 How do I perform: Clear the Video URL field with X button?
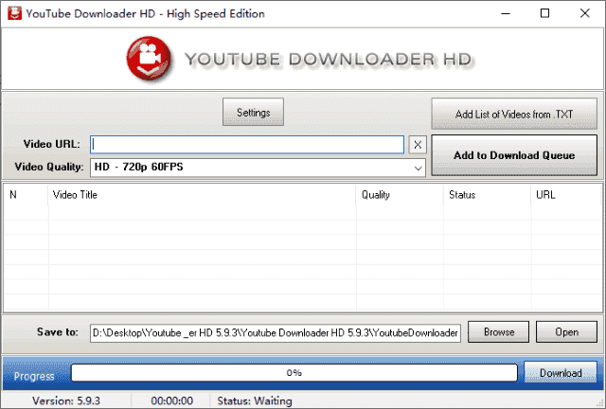[x=418, y=145]
